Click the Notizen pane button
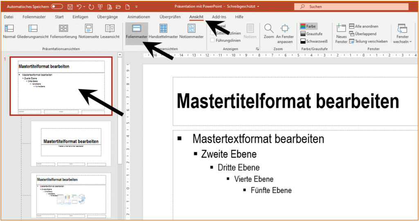419x221 pixels. [x=250, y=31]
